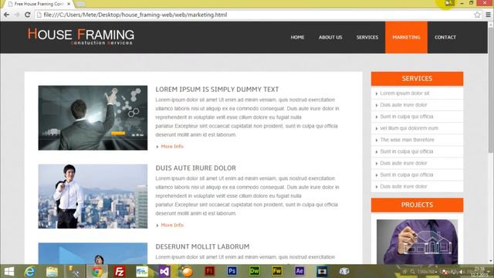Click heading 'LOREM IPSUM IS SIMPLY DUMMY TEXT'
The width and height of the screenshot is (494, 278).
[217, 90]
